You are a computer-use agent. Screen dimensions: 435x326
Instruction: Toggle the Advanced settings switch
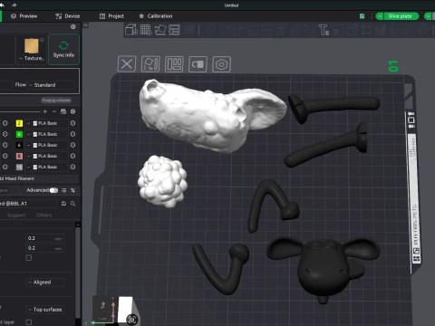[x=53, y=190]
